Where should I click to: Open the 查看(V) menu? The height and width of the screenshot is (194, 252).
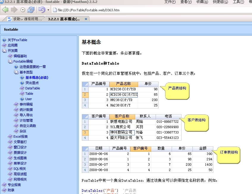pyautogui.click(x=186, y=2)
